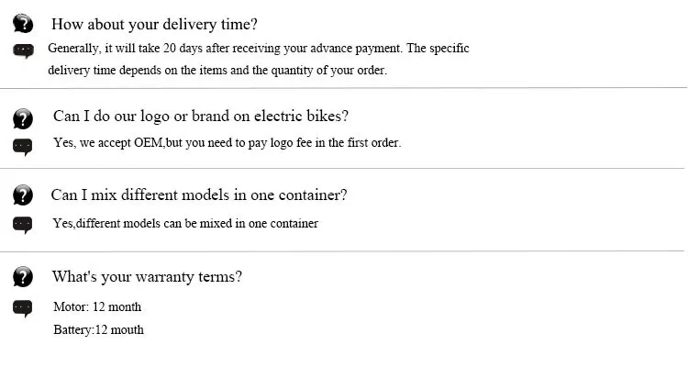The image size is (688, 367).
Task: Click the question mark icon beside mix models question
Action: point(23,195)
